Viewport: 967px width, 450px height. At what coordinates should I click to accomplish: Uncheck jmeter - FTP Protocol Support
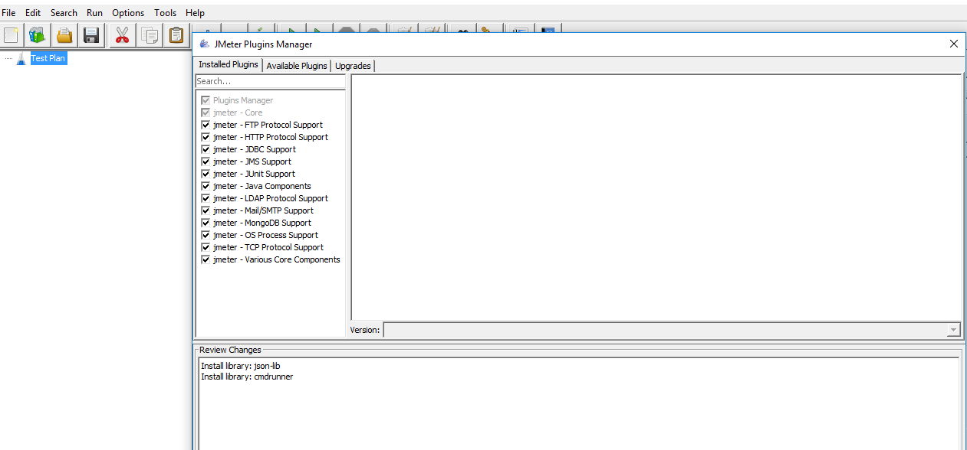click(206, 125)
